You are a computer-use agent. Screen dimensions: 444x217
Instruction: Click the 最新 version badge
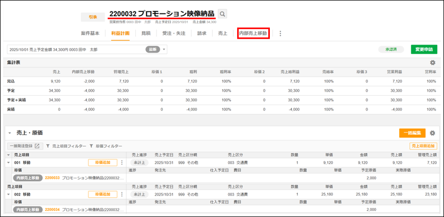[153, 49]
